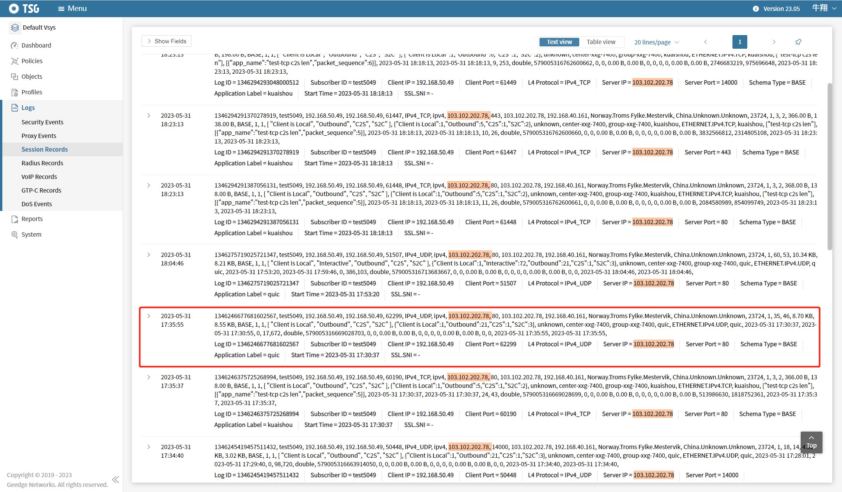842x492 pixels.
Task: Expand the Show Fields panel
Action: click(x=166, y=41)
